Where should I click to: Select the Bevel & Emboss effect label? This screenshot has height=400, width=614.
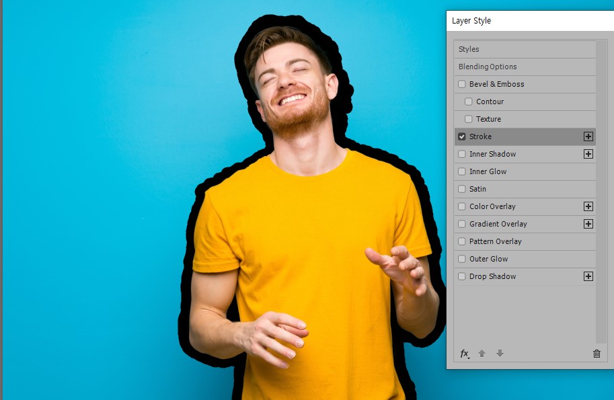tap(496, 84)
